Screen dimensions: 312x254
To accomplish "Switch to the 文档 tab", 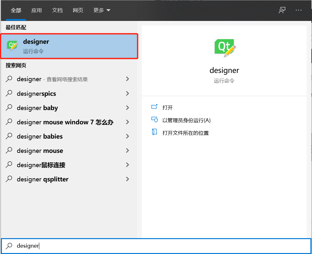I will (x=57, y=10).
